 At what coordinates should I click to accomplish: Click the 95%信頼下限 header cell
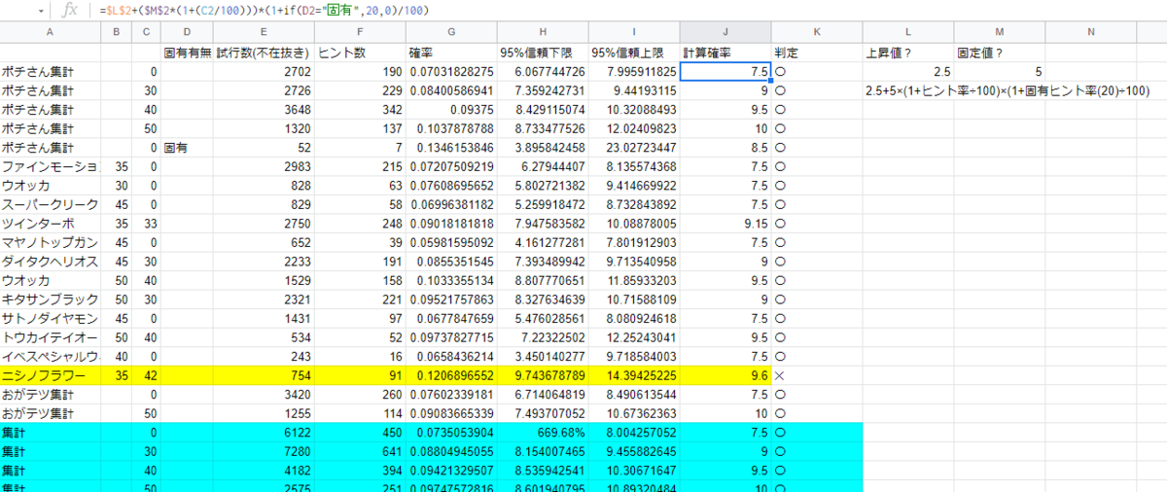pos(543,53)
